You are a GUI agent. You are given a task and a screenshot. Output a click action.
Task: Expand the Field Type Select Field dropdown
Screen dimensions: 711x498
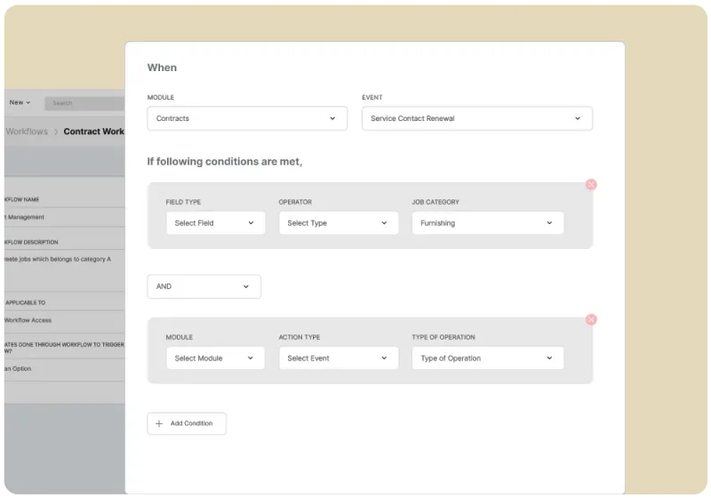pos(215,223)
